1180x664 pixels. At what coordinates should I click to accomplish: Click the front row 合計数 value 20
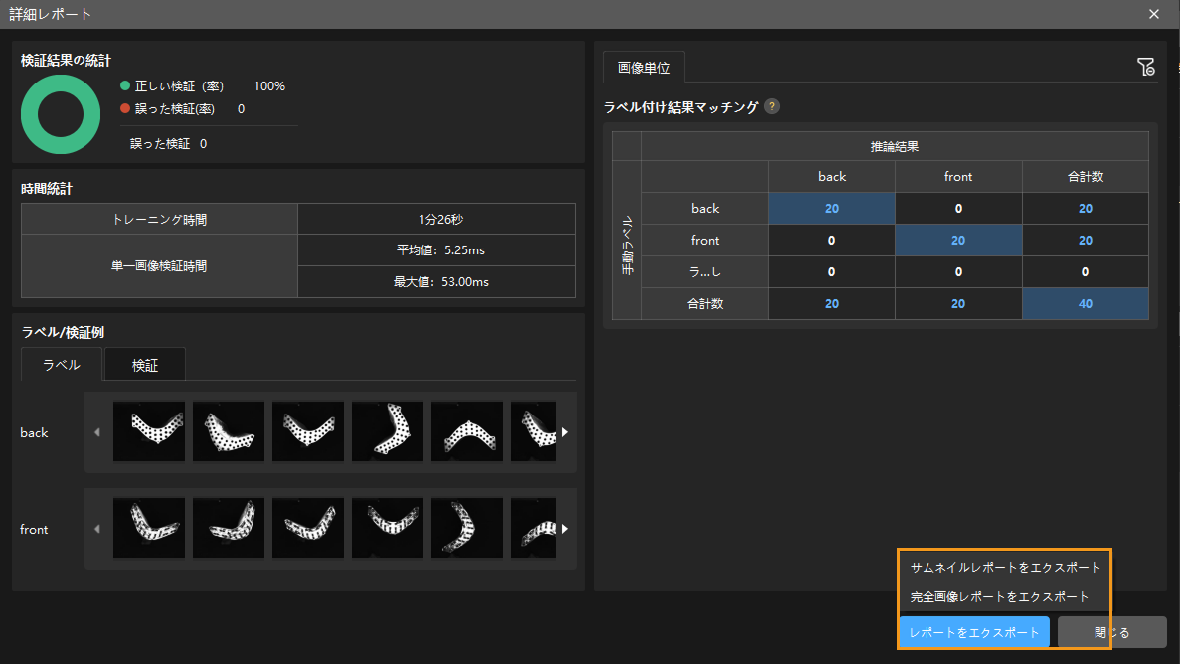1086,241
